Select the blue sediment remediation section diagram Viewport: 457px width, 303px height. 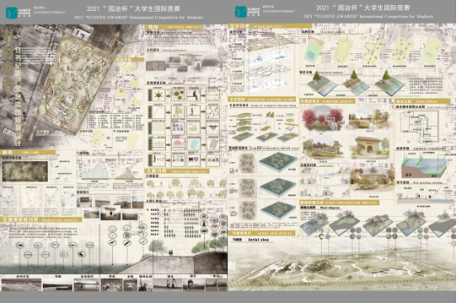tap(423, 167)
